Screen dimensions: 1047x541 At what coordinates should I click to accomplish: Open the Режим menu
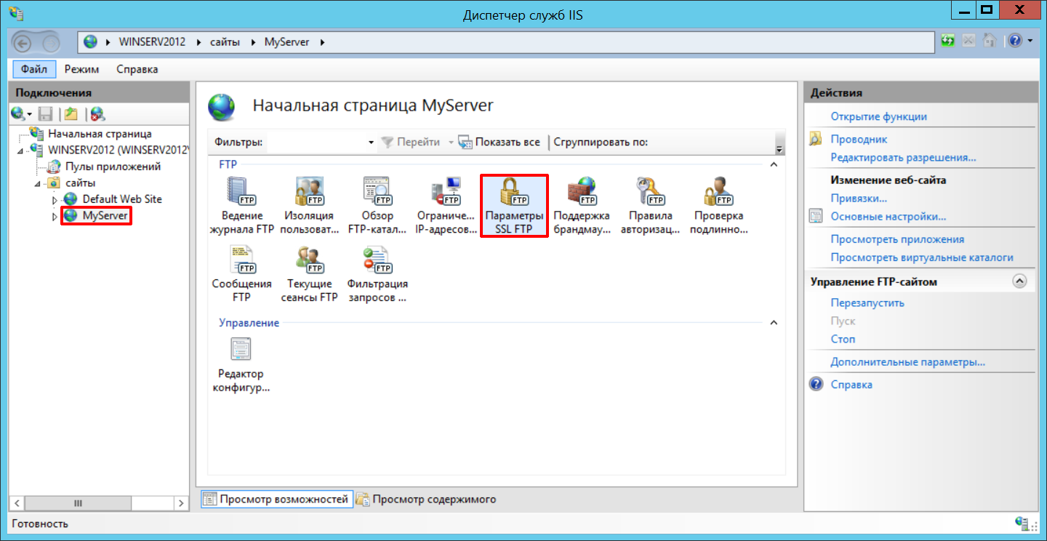(81, 69)
